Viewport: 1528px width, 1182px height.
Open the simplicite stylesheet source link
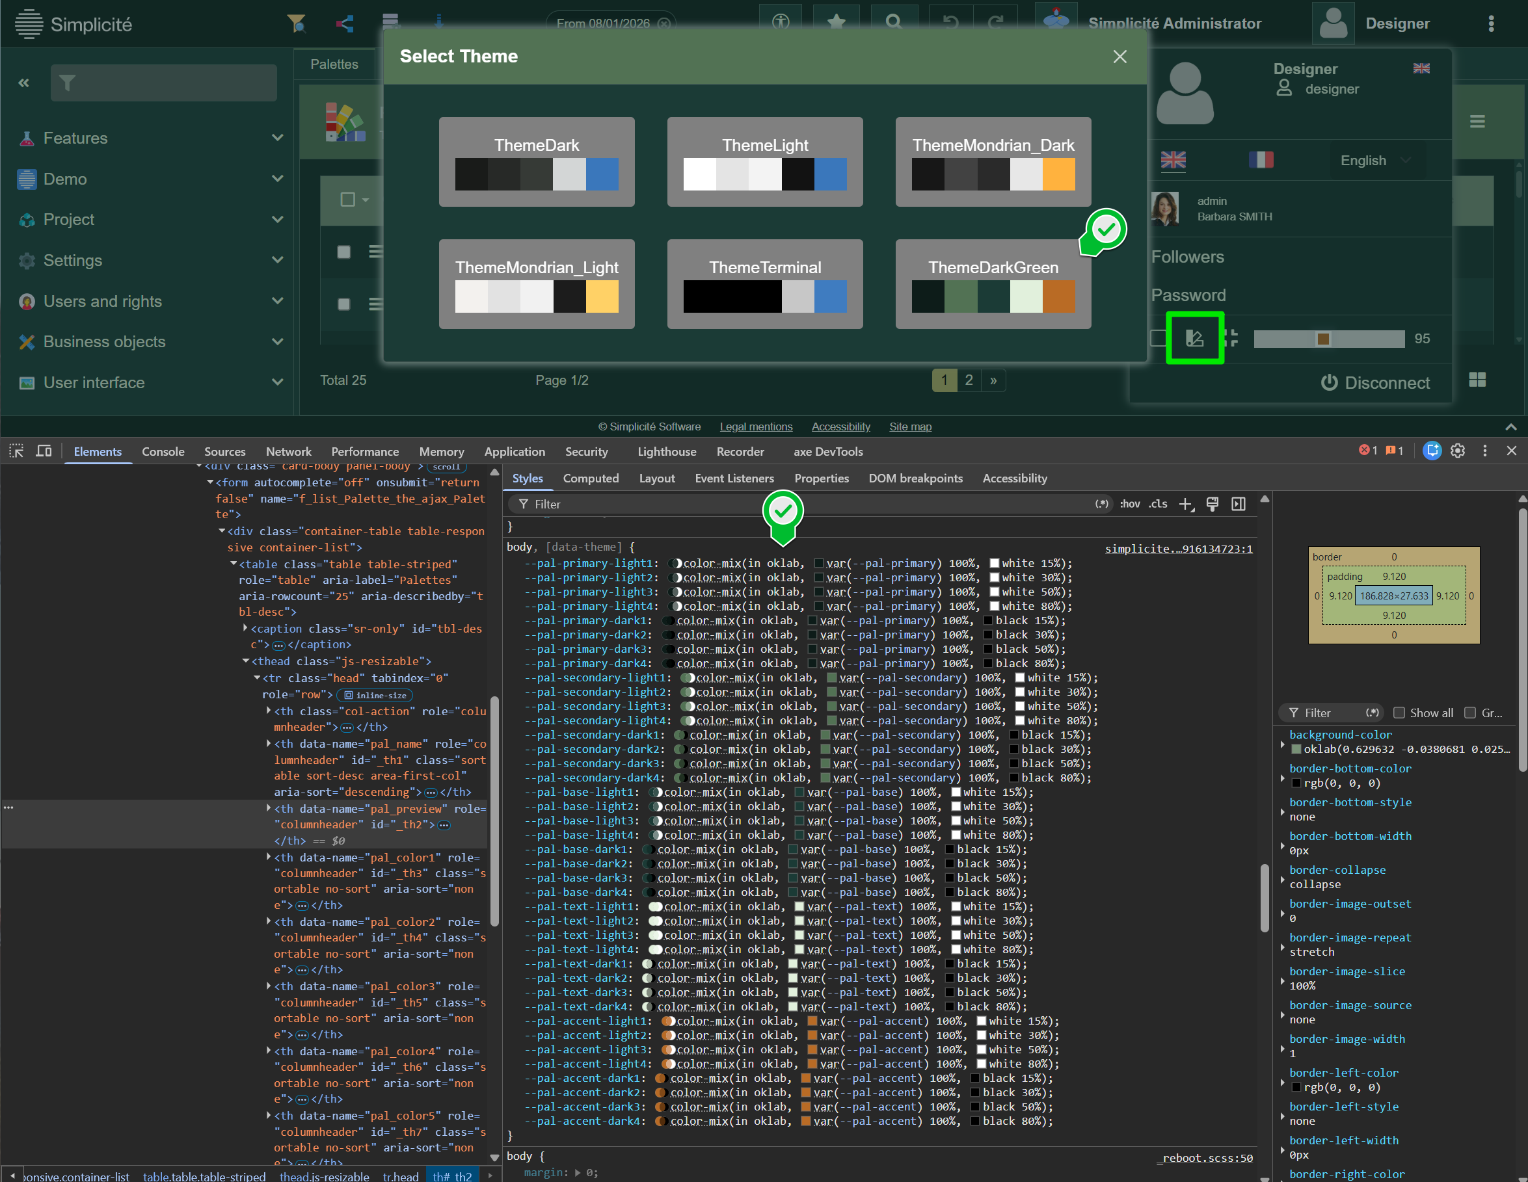[1178, 549]
